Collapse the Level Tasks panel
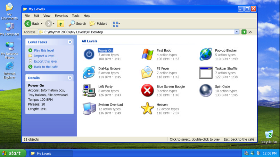Screen dimensions: 280x157 coord(69,42)
